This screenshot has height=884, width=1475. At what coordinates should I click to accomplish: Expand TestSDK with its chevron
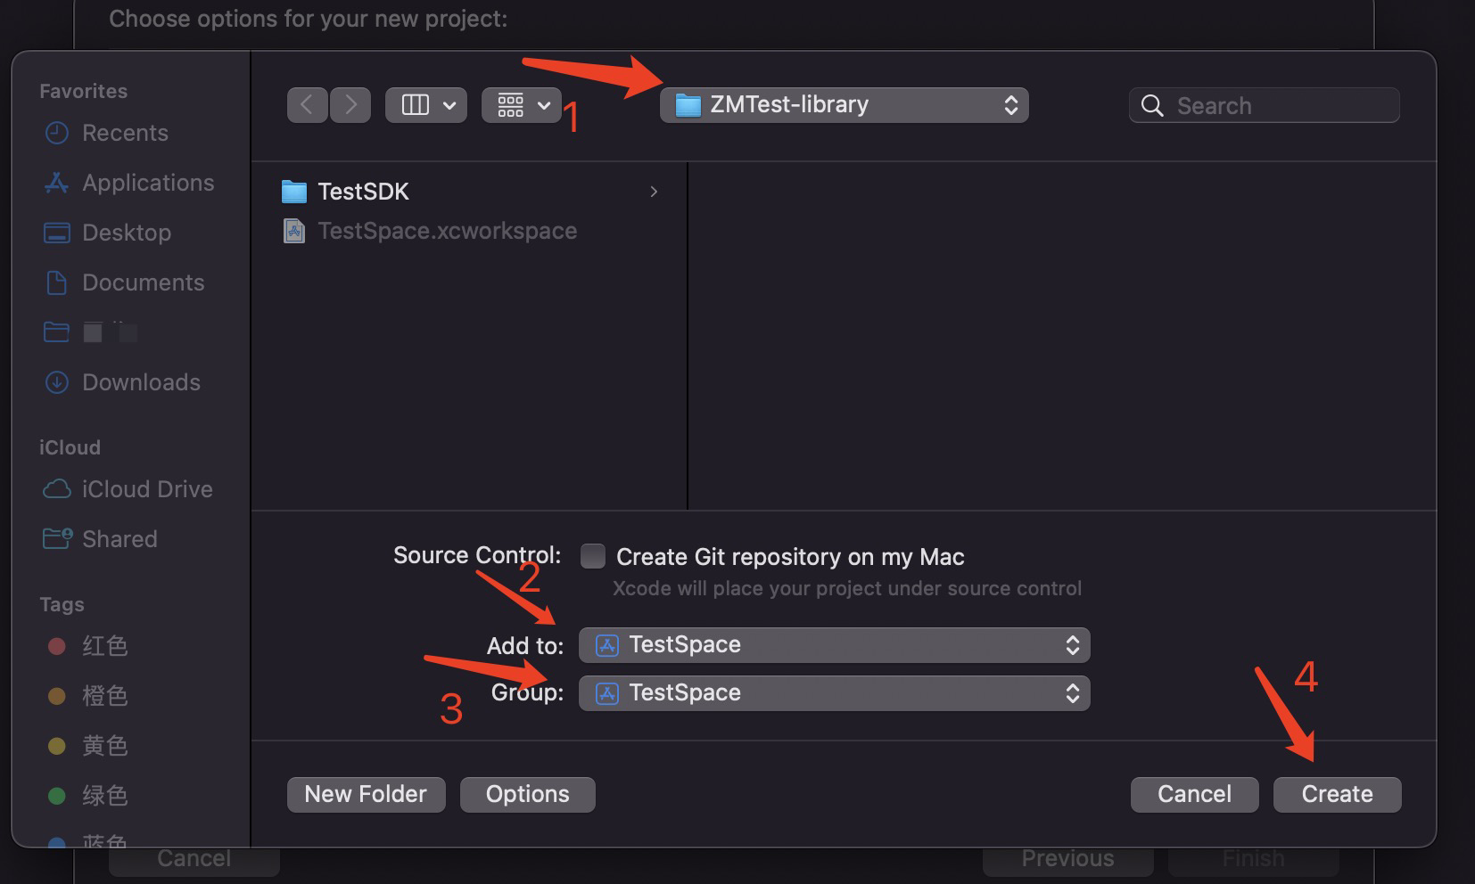point(654,192)
